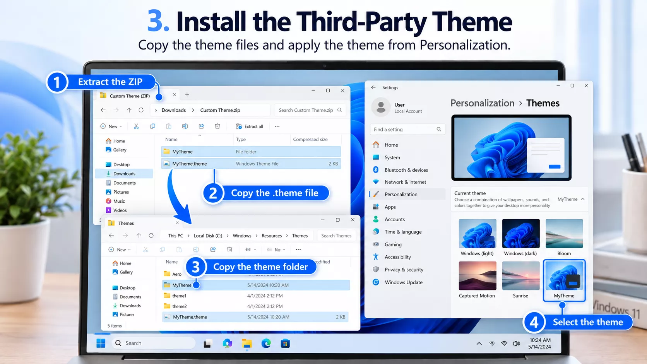Screen dimensions: 647x364
Task: Click Downloads in the Custom Theme address bar
Action: pos(174,110)
